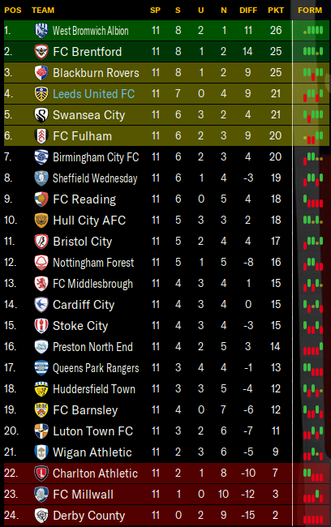Click the Hull City AFC tiger crest
Viewport: 331px width, 527px height.
click(x=41, y=221)
